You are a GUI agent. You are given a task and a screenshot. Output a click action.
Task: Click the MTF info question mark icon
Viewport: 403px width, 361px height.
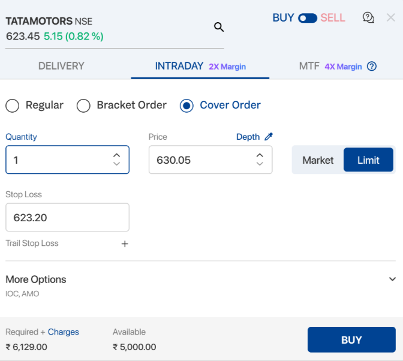pyautogui.click(x=372, y=67)
